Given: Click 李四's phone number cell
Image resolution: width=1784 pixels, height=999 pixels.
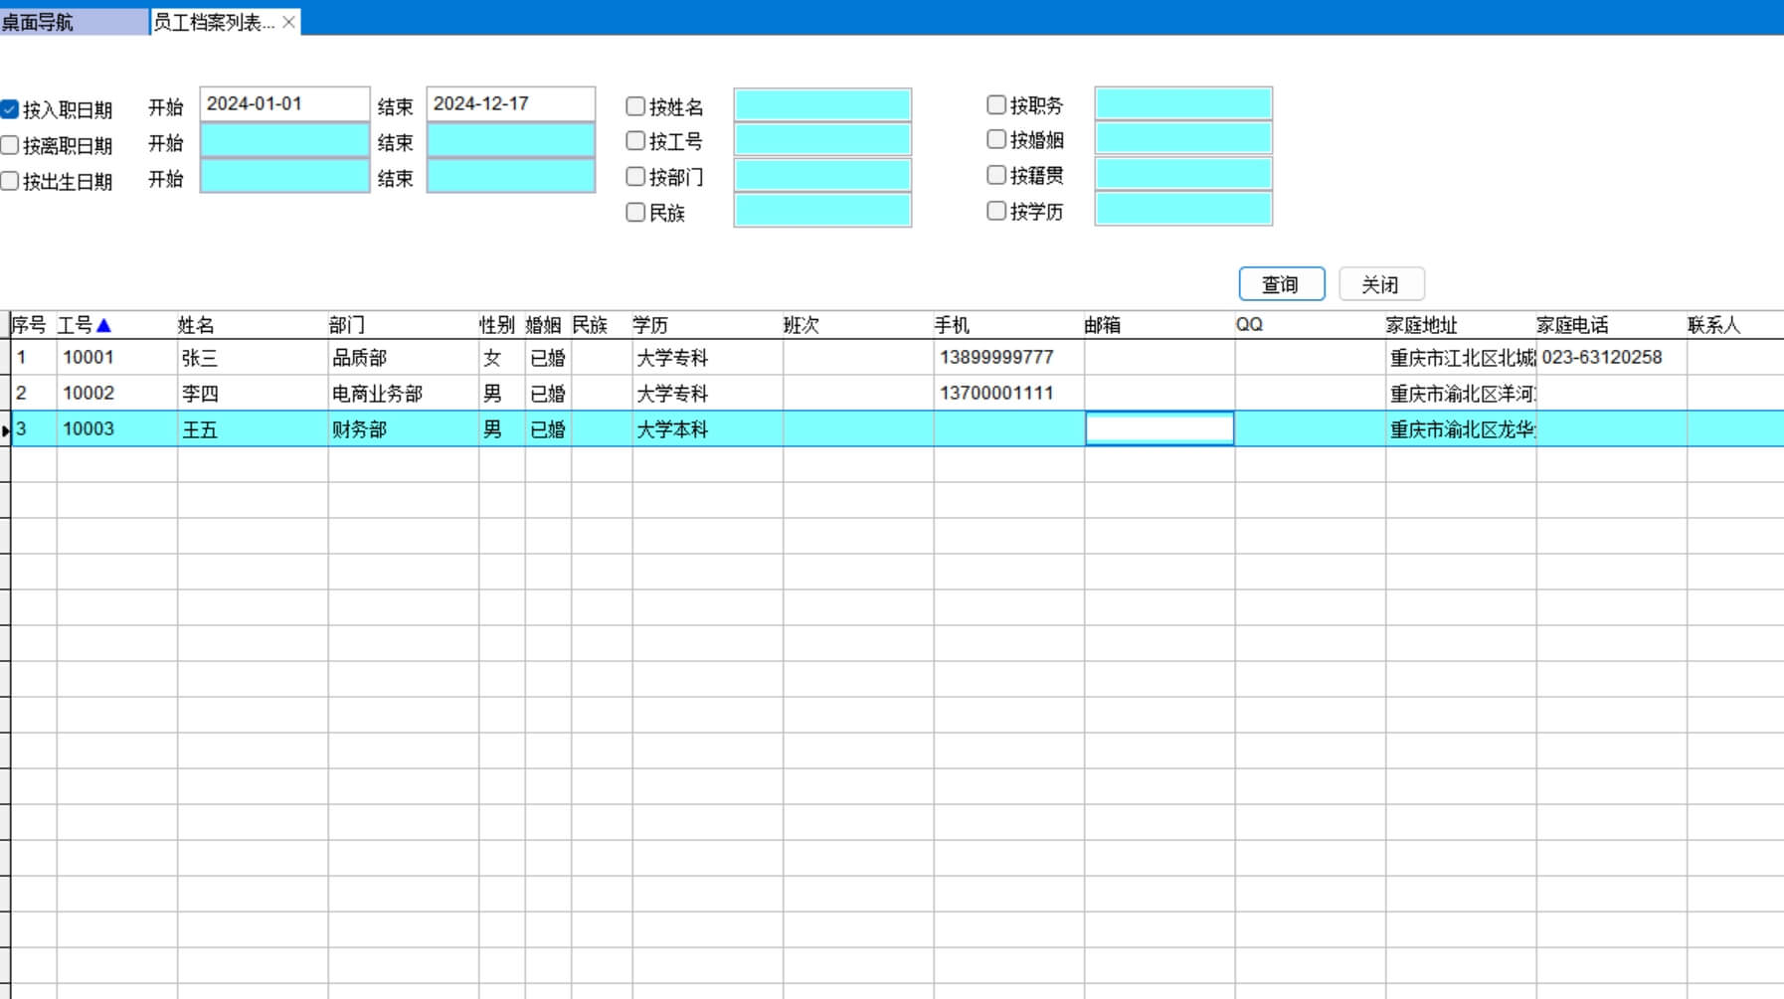Looking at the screenshot, I should coord(996,394).
